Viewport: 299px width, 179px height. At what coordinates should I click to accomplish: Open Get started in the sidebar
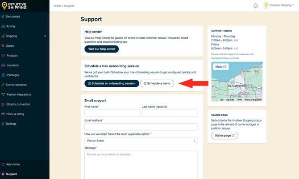coord(13,16)
